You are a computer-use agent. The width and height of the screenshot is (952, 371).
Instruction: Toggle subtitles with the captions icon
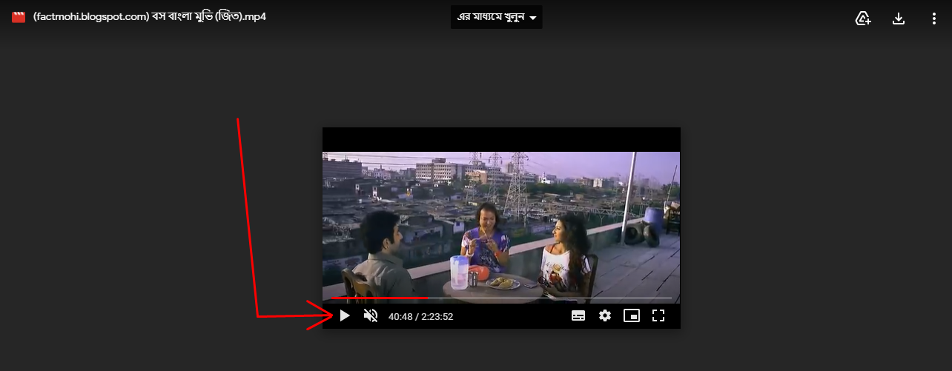click(x=578, y=316)
